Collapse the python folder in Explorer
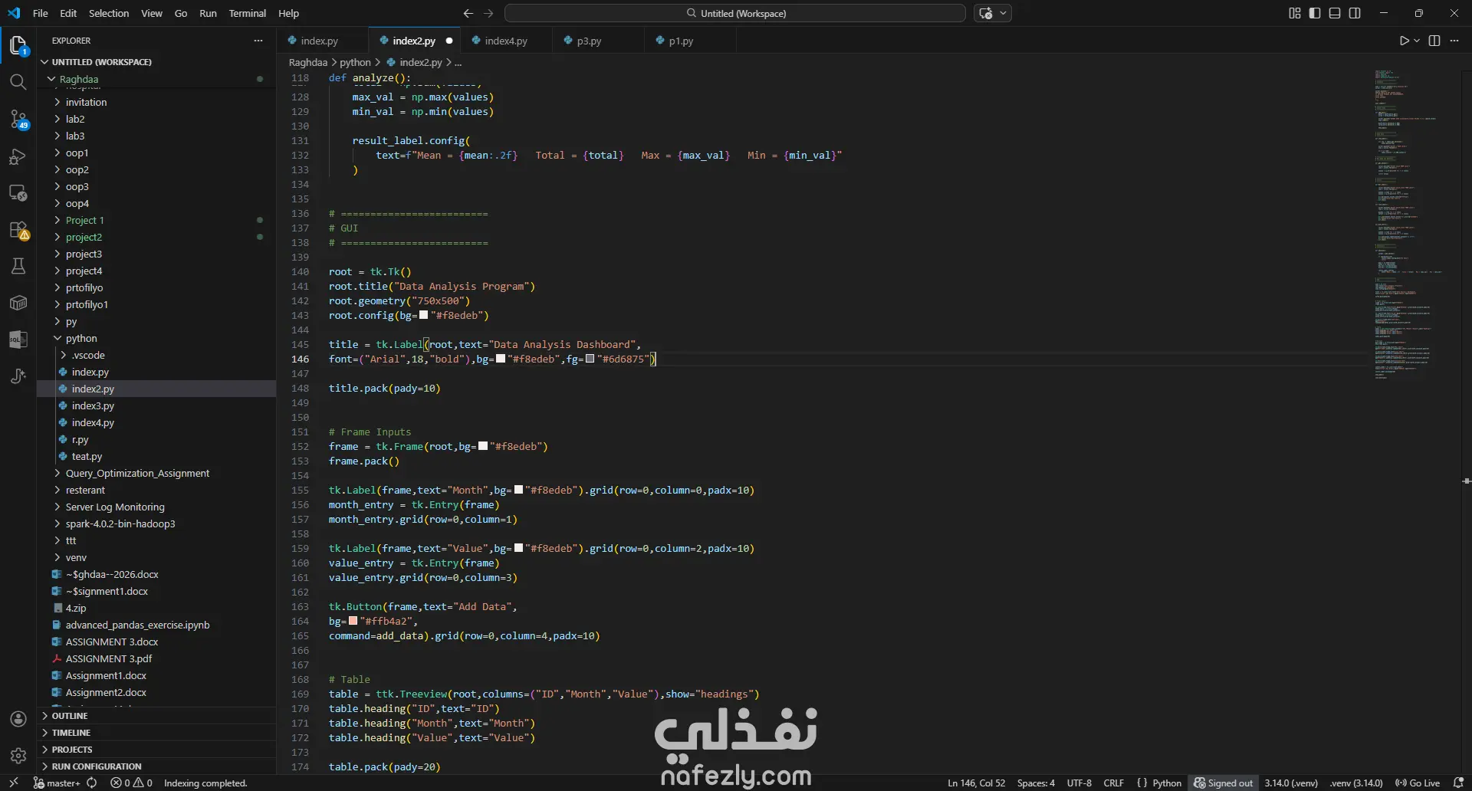Viewport: 1472px width, 791px height. (x=58, y=338)
